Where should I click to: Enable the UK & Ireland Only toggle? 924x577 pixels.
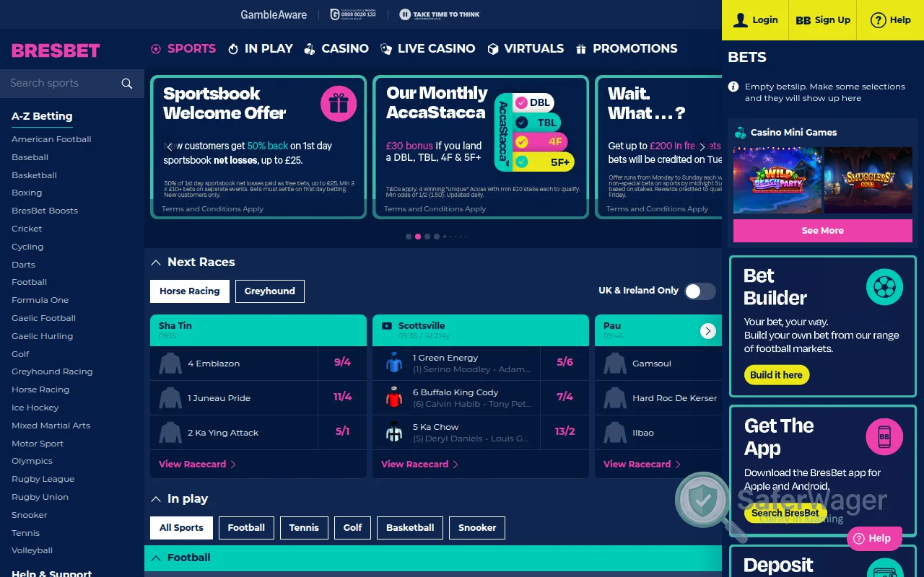699,291
